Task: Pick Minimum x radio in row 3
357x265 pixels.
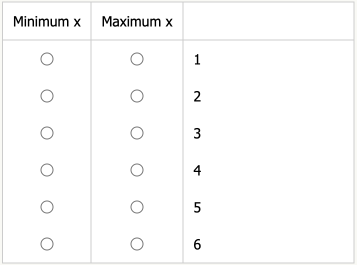Action: 47,133
